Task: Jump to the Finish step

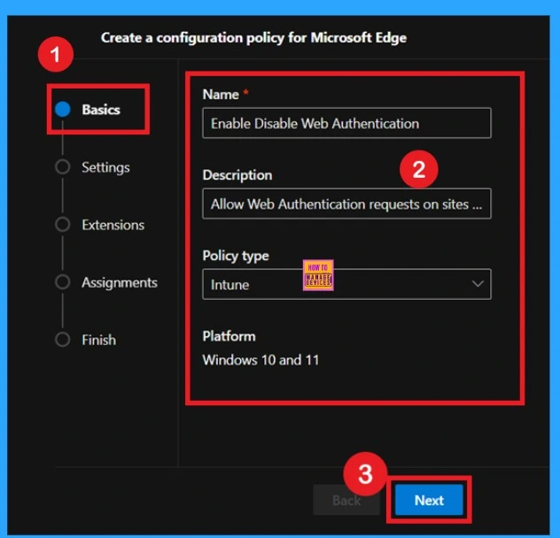Action: (99, 340)
